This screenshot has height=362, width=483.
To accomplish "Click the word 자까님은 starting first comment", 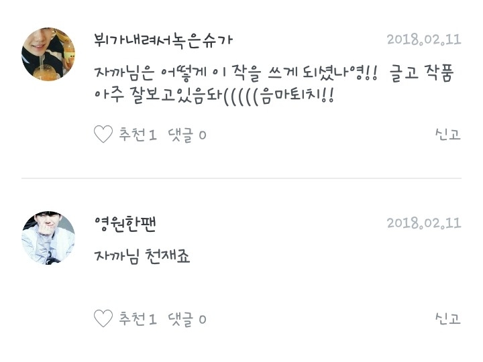I will point(124,72).
